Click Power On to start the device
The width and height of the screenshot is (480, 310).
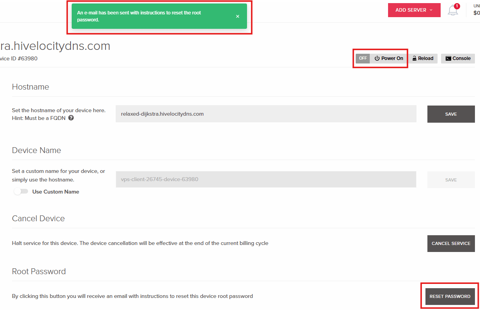(x=389, y=58)
